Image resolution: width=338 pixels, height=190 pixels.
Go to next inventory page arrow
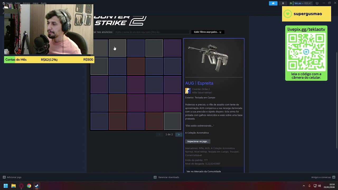(x=179, y=135)
